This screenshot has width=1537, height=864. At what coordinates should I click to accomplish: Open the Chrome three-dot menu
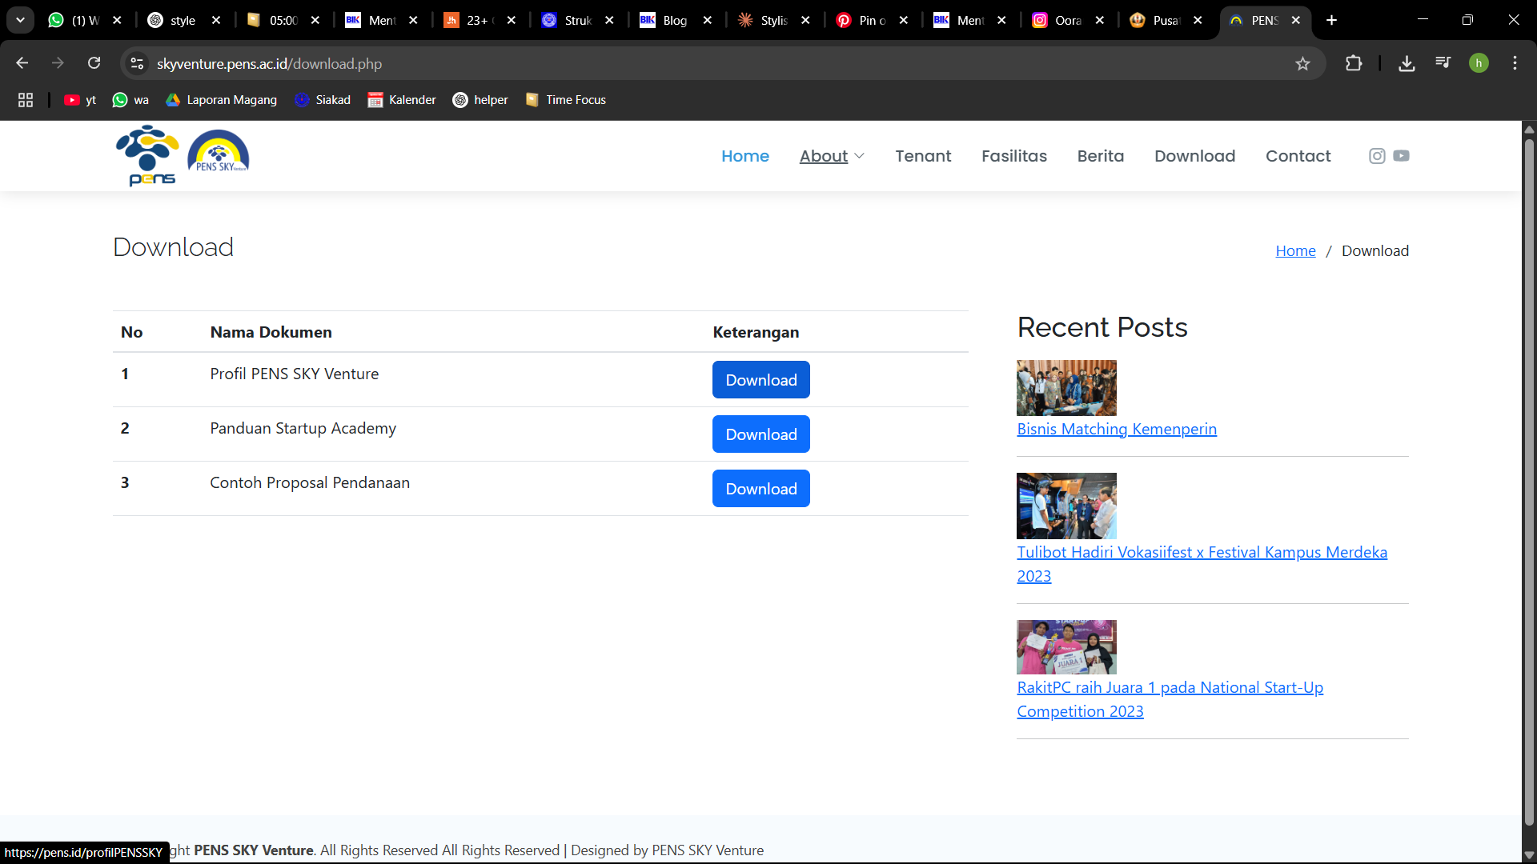[1515, 63]
